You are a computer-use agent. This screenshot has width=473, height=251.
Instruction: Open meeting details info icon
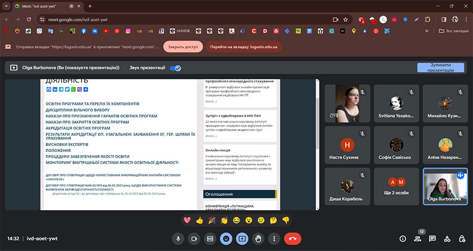(403, 238)
